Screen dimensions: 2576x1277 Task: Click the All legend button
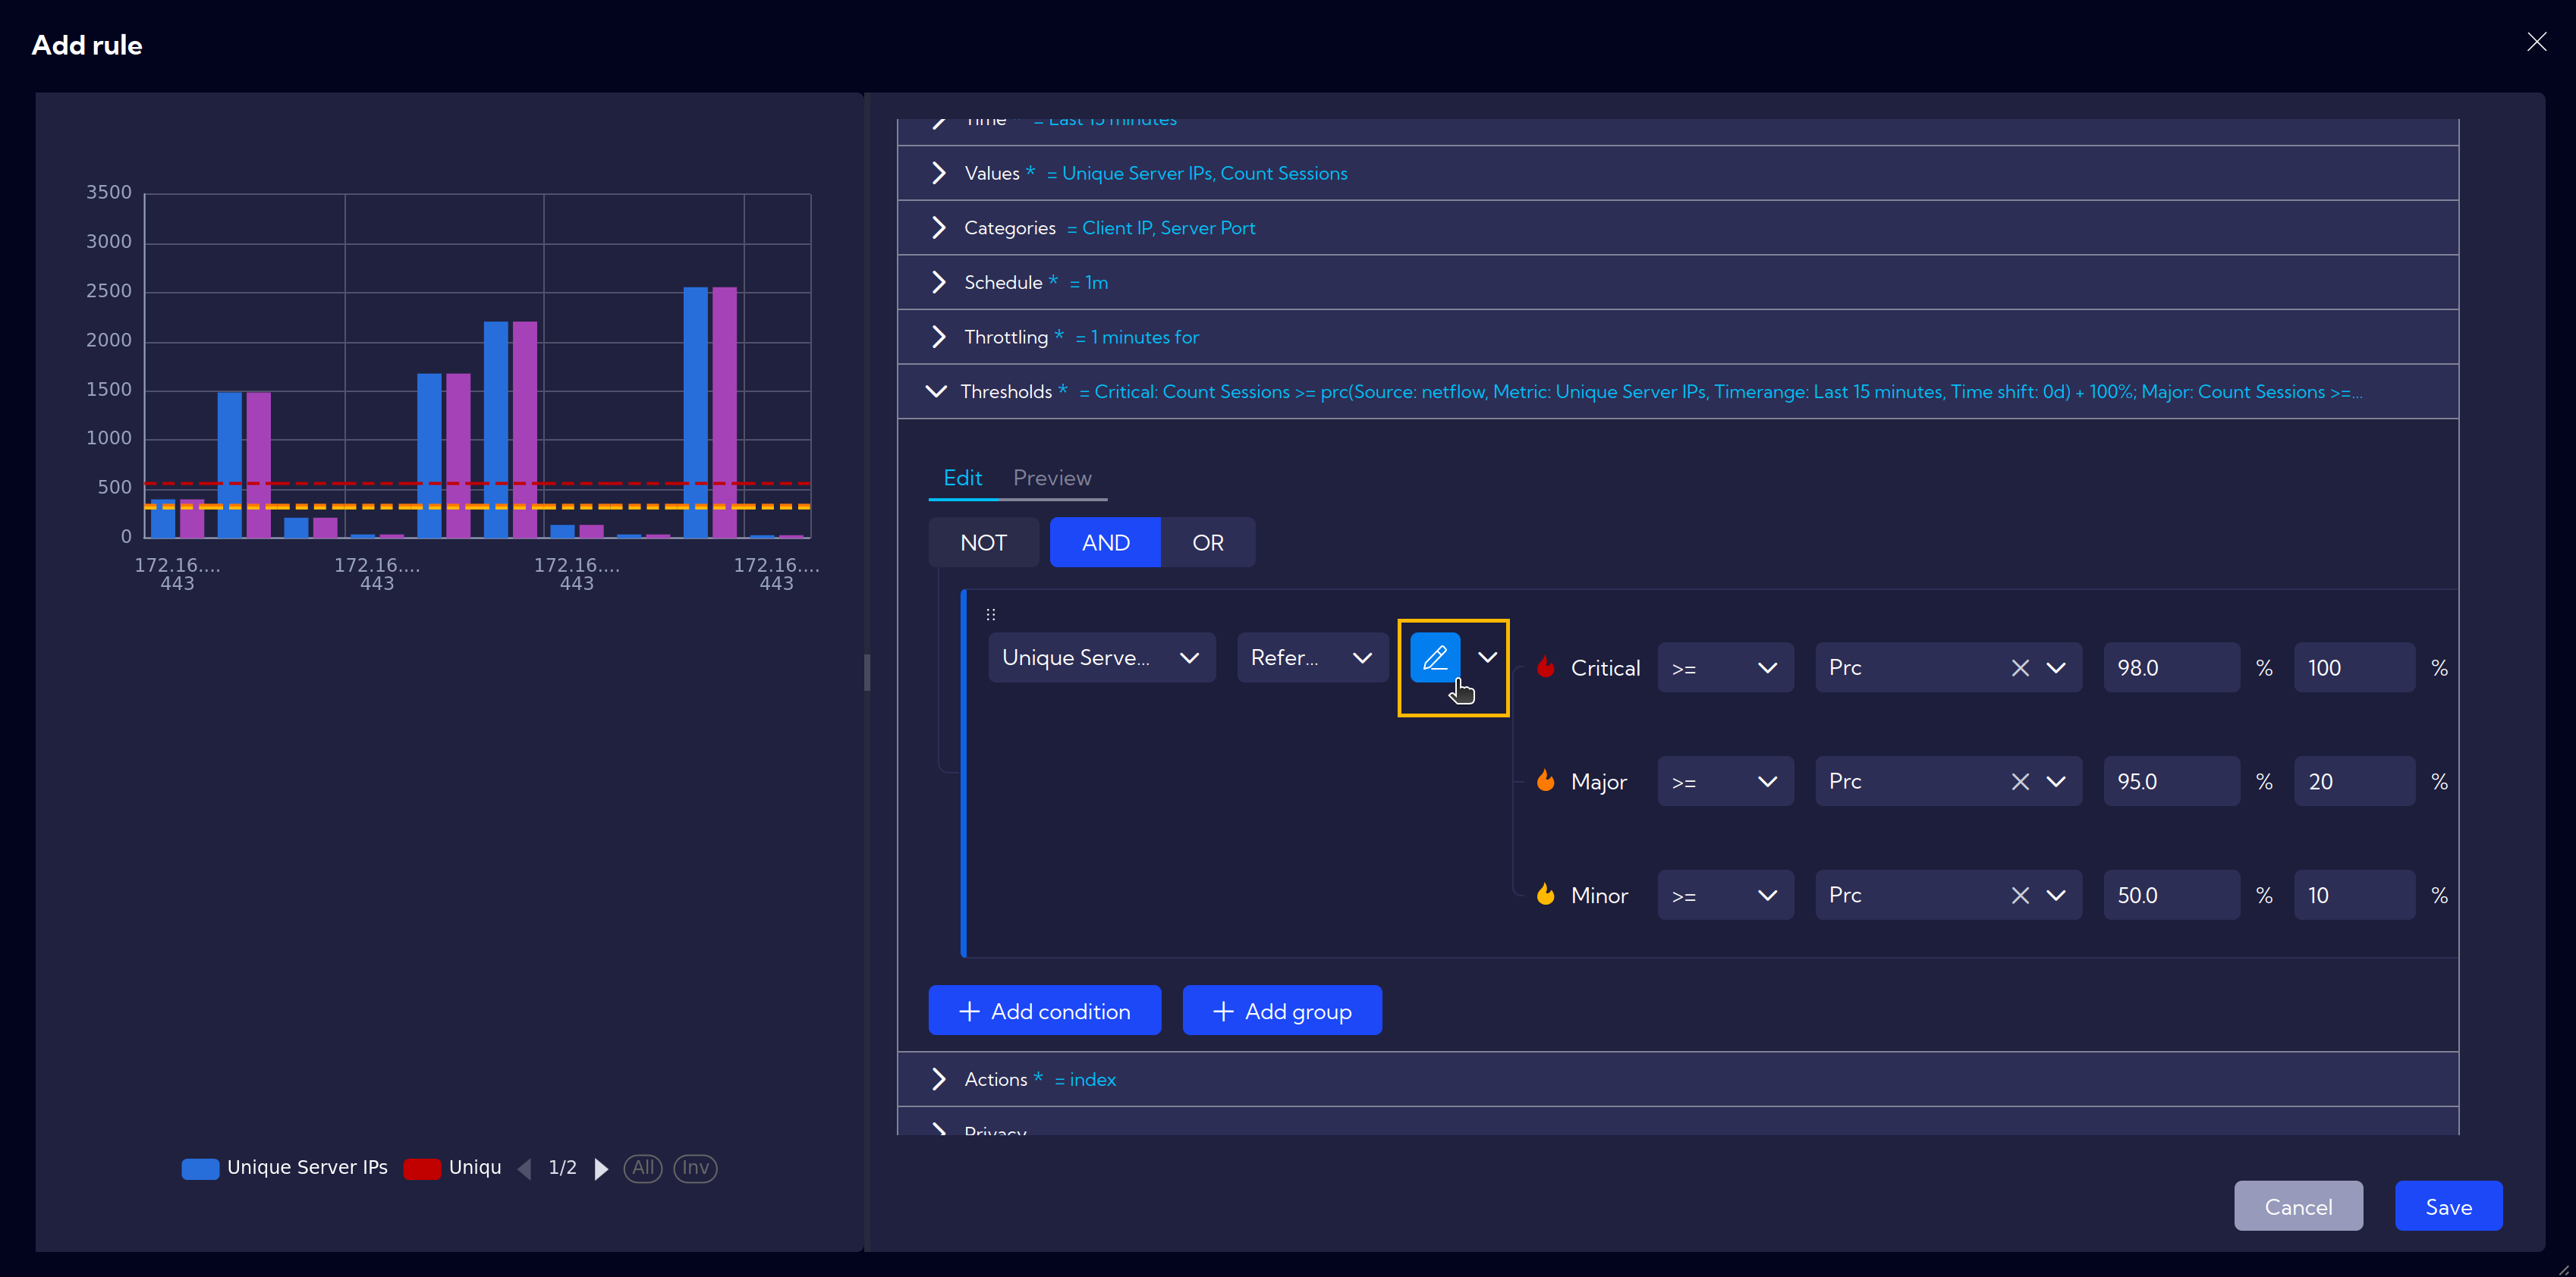(643, 1167)
